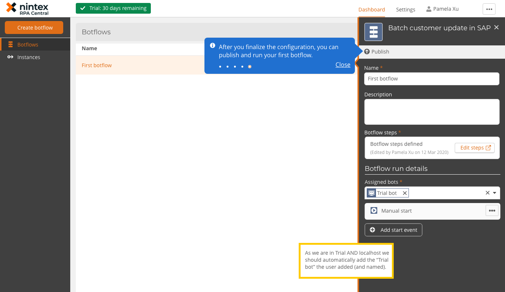Click the Name input field

(432, 79)
